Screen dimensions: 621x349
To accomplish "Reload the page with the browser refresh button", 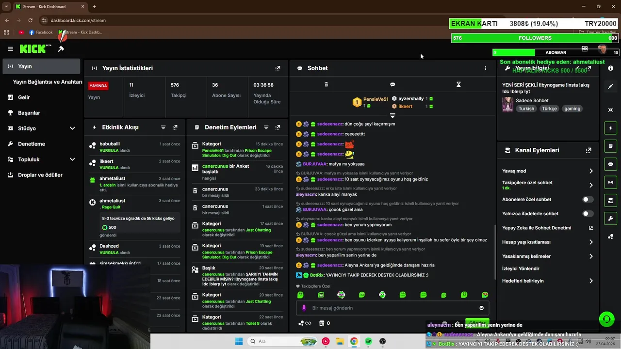I will pyautogui.click(x=30, y=20).
